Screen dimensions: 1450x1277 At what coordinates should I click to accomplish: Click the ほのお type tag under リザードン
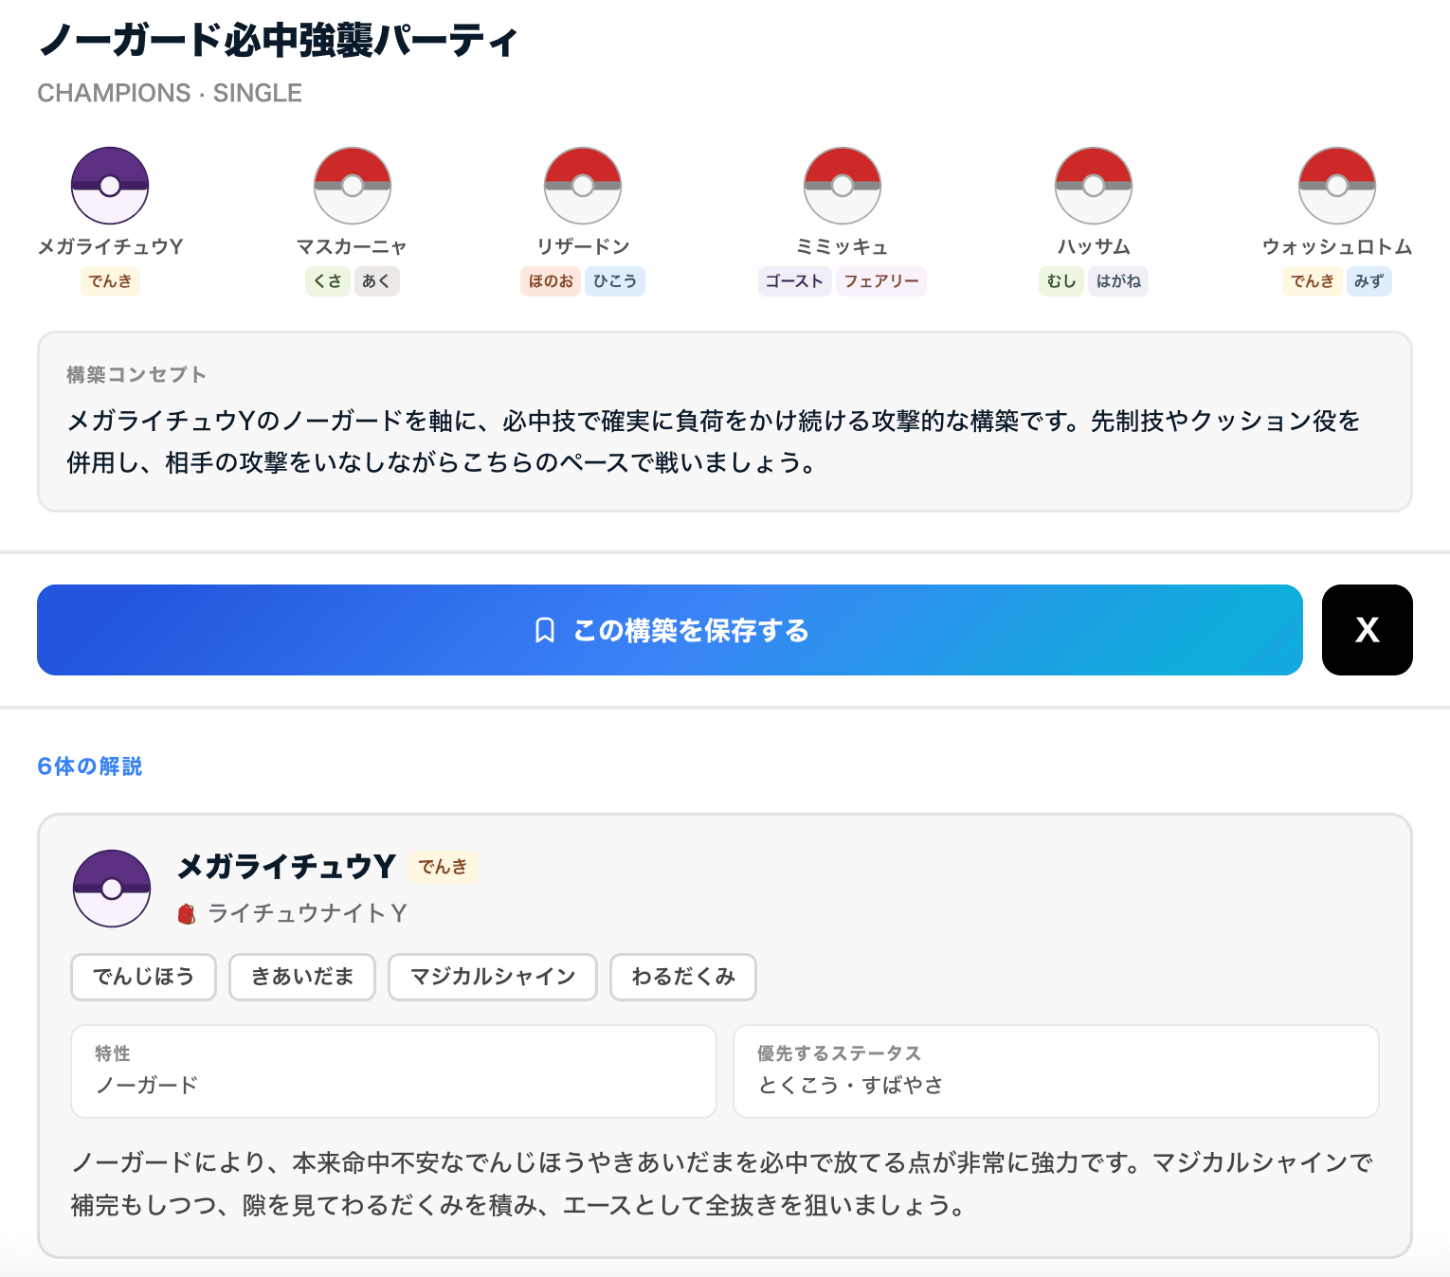tap(551, 281)
